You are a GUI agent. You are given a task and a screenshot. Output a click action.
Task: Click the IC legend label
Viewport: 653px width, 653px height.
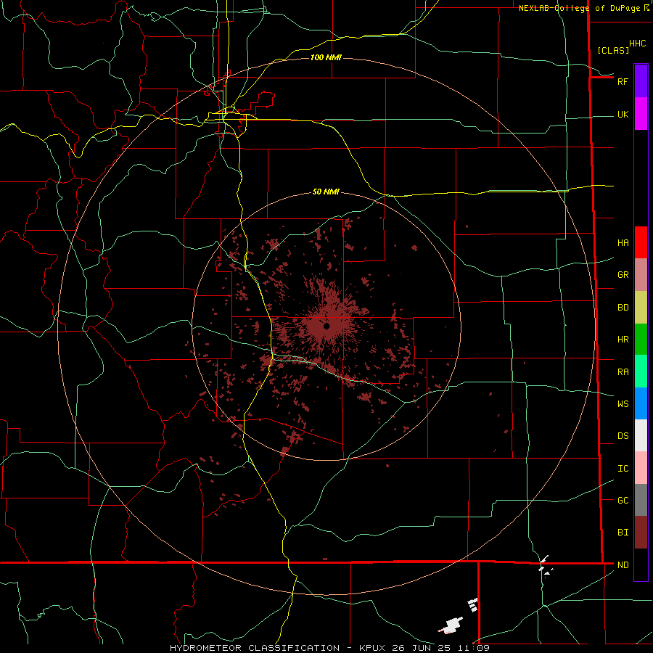click(623, 469)
